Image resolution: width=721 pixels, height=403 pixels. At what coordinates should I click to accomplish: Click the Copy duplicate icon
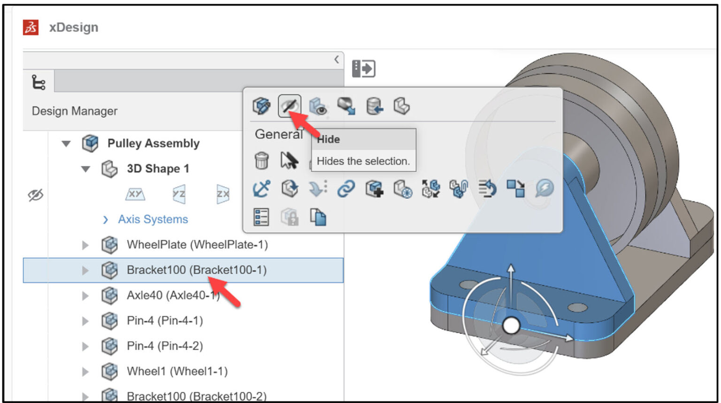[x=318, y=216]
